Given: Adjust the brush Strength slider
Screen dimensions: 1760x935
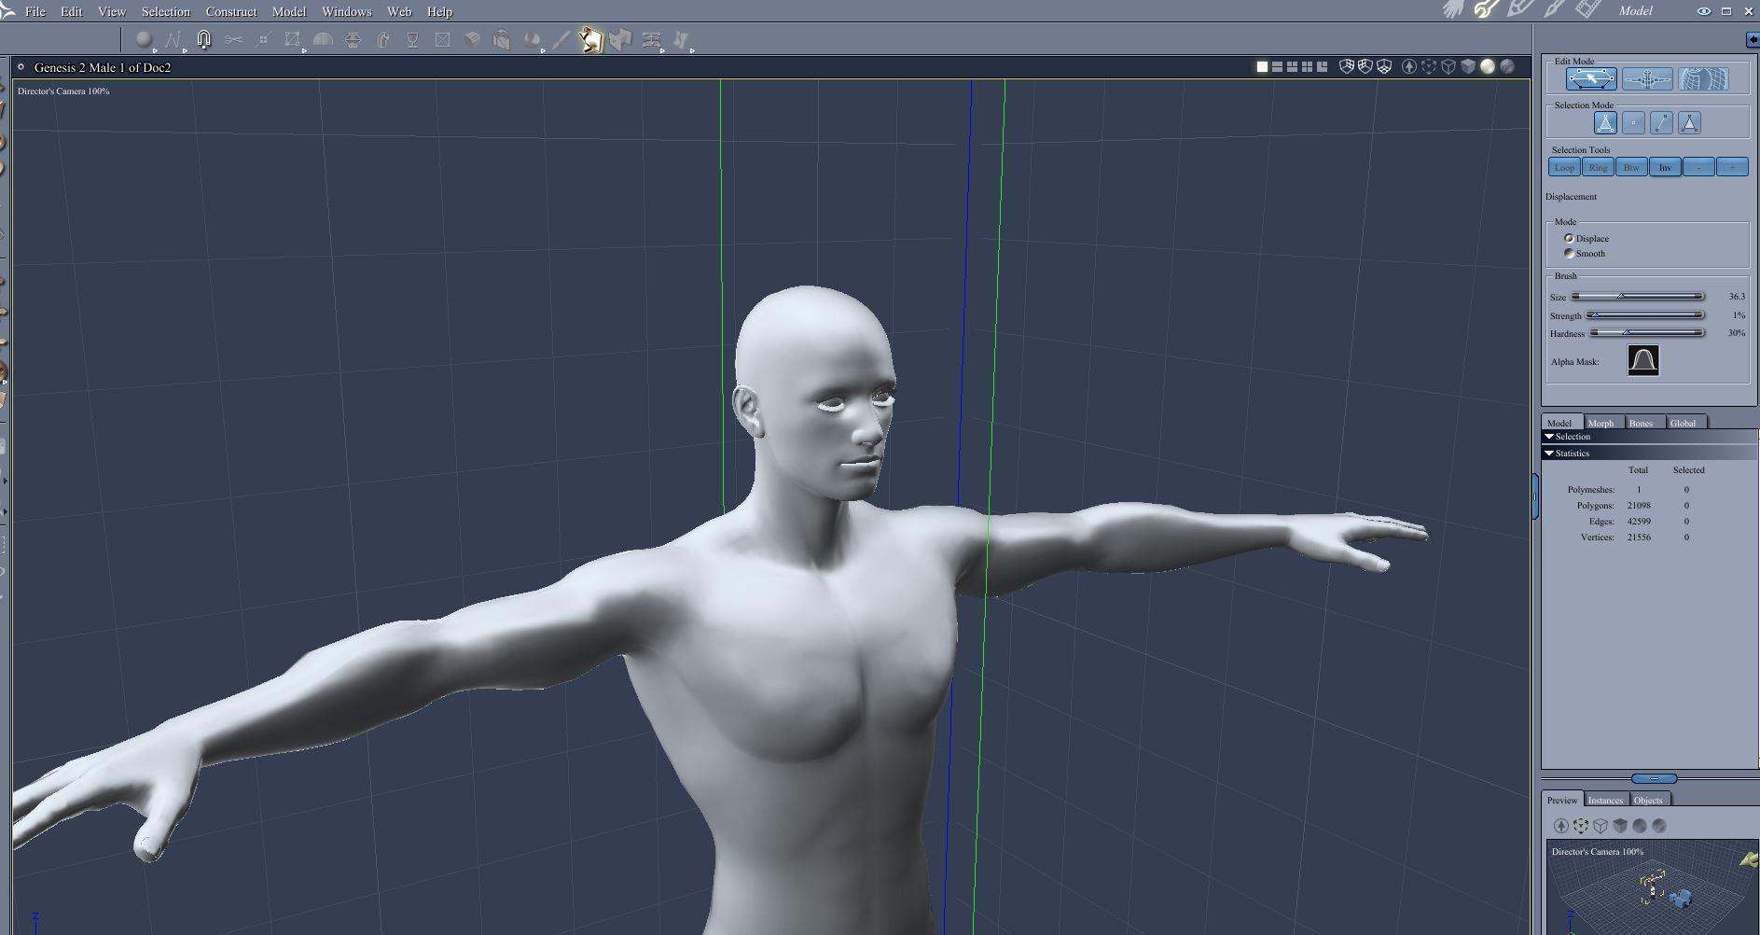Looking at the screenshot, I should point(1645,315).
